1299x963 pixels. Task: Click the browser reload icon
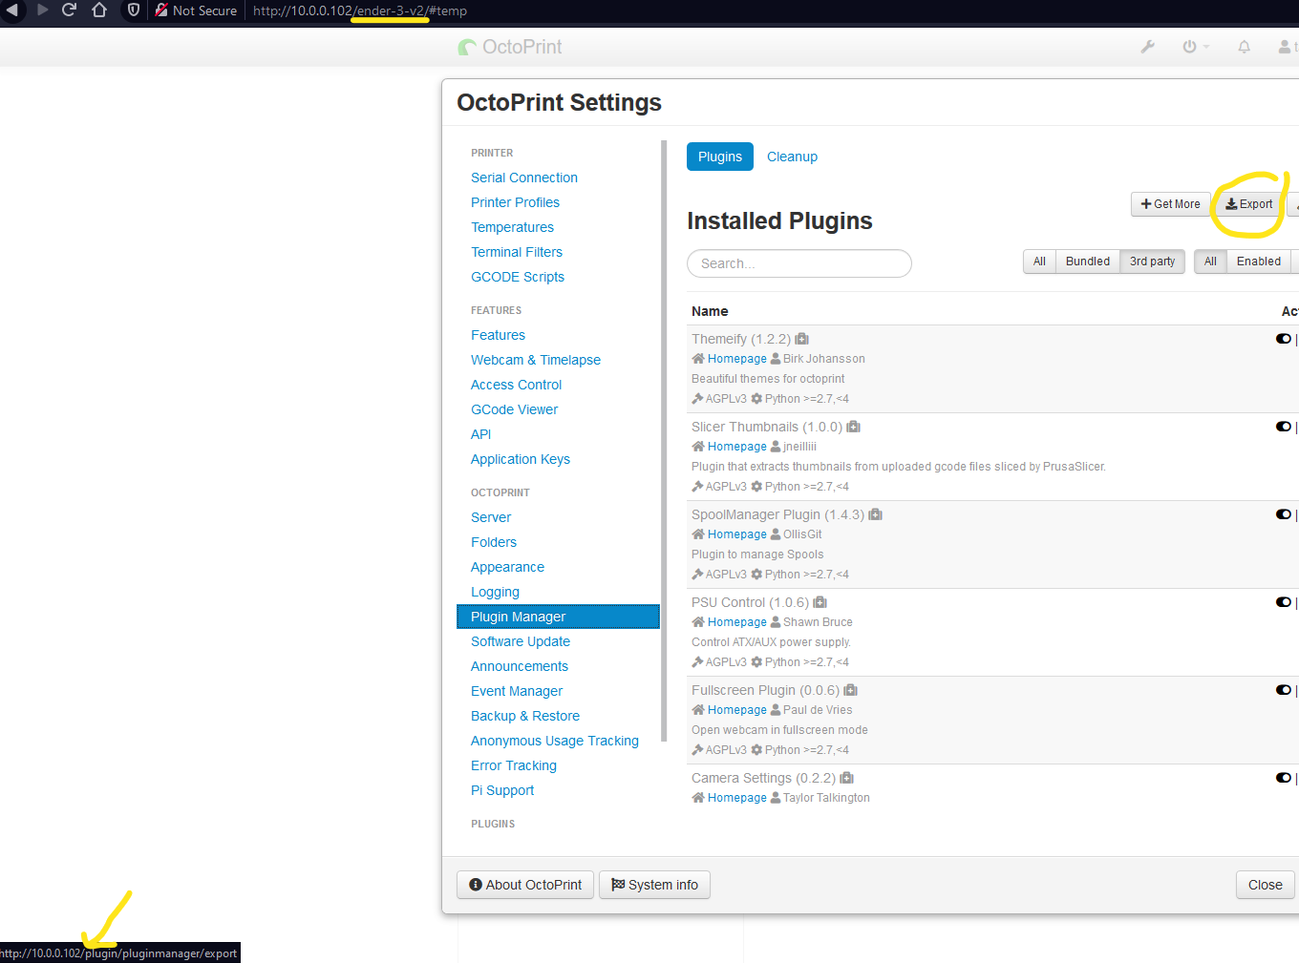[x=67, y=11]
